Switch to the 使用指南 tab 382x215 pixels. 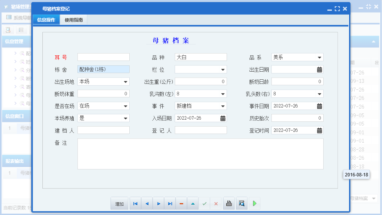[x=74, y=20]
